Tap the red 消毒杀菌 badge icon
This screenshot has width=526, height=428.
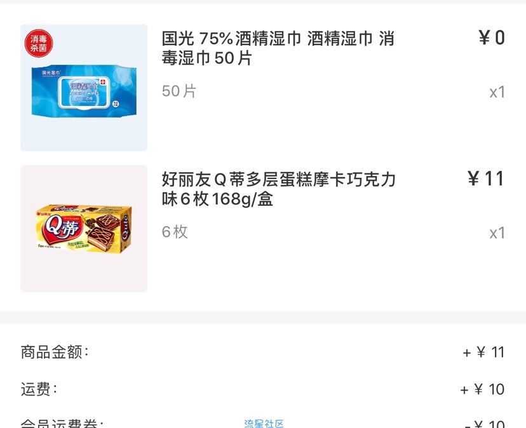coord(39,44)
